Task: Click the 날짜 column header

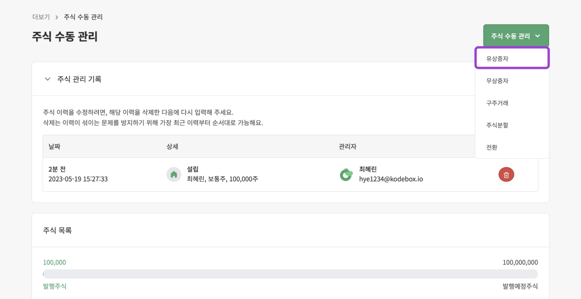Action: point(54,146)
